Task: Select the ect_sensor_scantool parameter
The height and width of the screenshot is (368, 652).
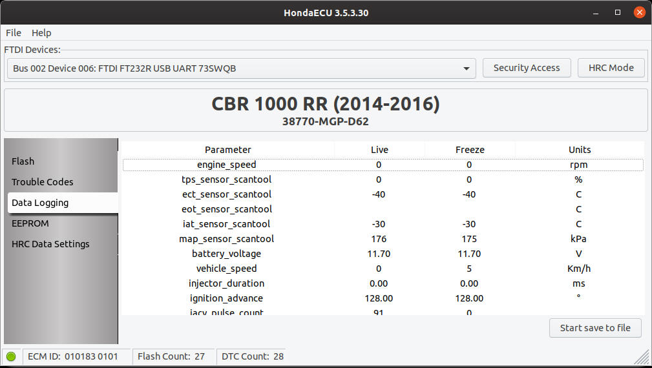Action: pos(227,194)
